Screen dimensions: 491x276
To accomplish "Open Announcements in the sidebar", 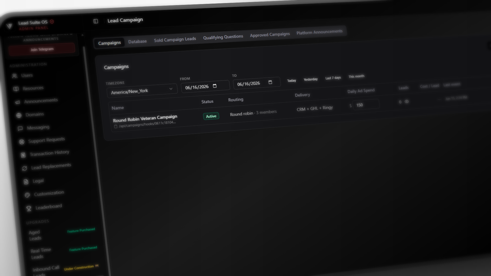I will (41, 101).
